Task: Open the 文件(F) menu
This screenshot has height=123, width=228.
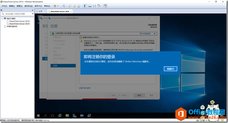Action: click(4, 6)
